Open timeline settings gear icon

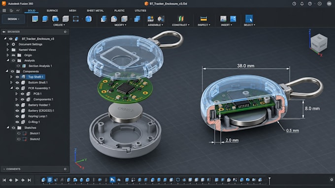tap(332, 180)
